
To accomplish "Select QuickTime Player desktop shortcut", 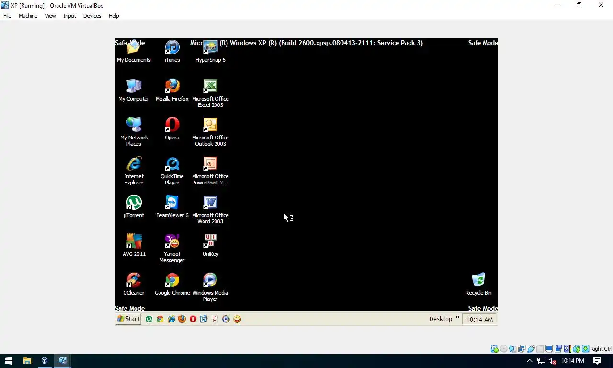I will [x=172, y=171].
